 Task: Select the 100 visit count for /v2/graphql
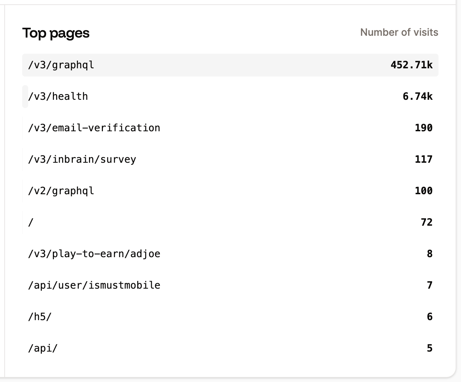[423, 191]
